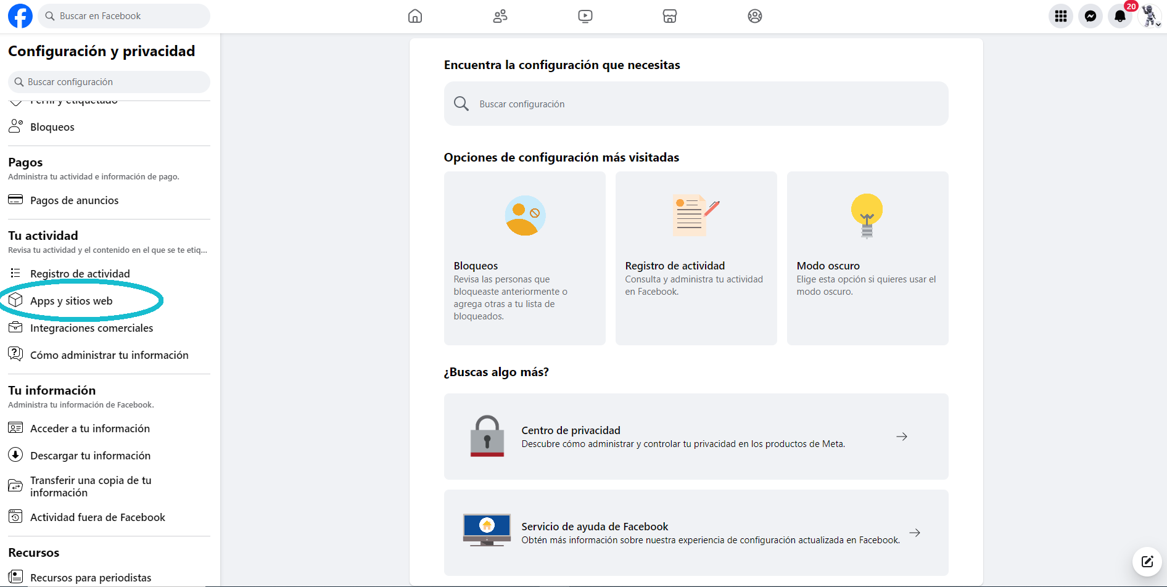Image resolution: width=1167 pixels, height=587 pixels.
Task: Open the nine-dot apps menu
Action: [x=1061, y=16]
